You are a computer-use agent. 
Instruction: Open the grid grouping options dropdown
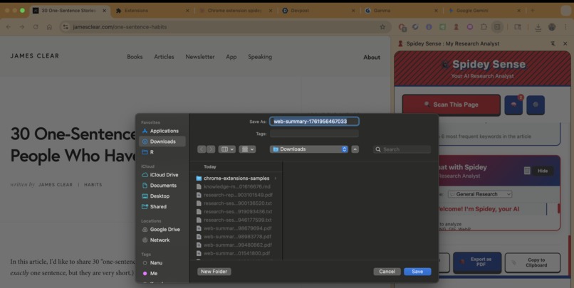[x=247, y=149]
